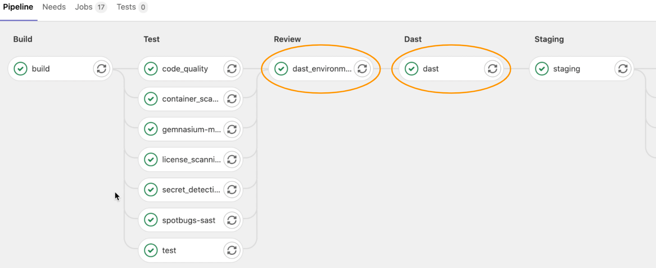656x268 pixels.
Task: Retry the gemnasium-maven job
Action: [232, 129]
